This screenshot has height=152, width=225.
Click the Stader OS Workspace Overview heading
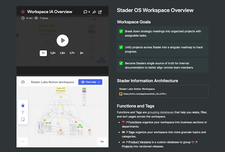pyautogui.click(x=155, y=10)
